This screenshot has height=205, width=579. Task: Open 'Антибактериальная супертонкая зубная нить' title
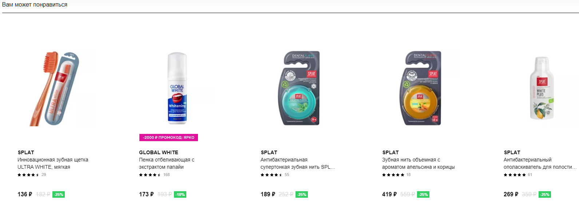(298, 163)
